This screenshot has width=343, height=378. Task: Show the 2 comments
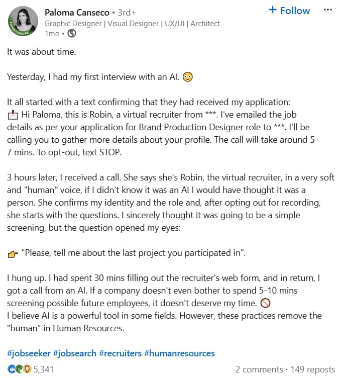pos(259,369)
